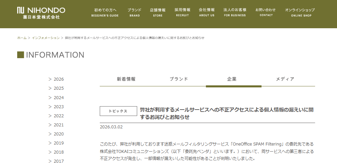Select the For Business menu item
This screenshot has width=337, height=163.
tap(235, 12)
